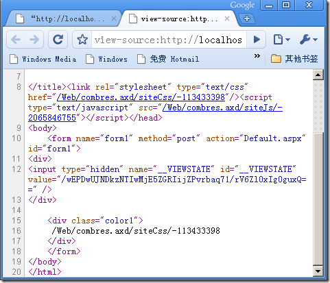Click the browser back arrow
This screenshot has width=330, height=283.
tap(16, 40)
